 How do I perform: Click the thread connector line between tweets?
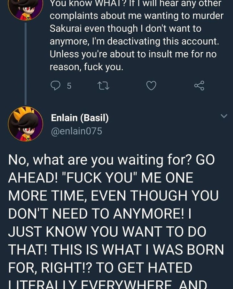[26, 61]
